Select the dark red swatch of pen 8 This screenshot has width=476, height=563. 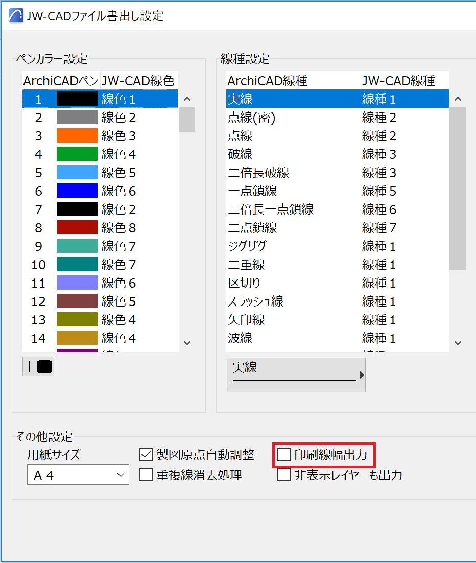pyautogui.click(x=77, y=228)
